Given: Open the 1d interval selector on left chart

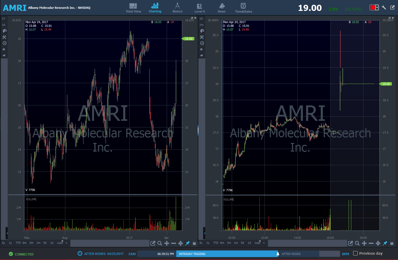Looking at the screenshot, I should pos(4,25).
